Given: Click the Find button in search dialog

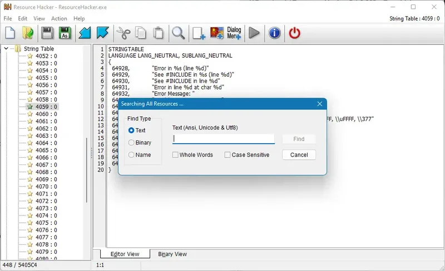Looking at the screenshot, I should point(299,139).
